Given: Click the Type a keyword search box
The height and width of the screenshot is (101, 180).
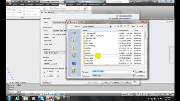Looking at the screenshot, I should coord(118,2).
